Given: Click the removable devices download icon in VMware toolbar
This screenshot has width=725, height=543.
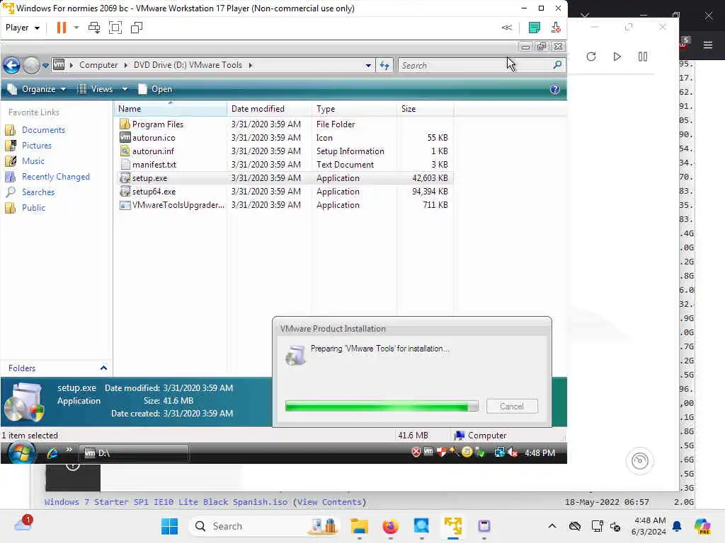Looking at the screenshot, I should (556, 28).
